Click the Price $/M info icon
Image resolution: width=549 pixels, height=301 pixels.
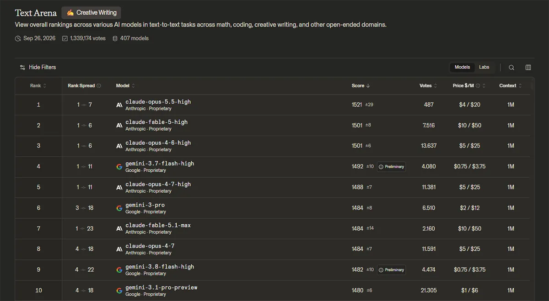478,86
